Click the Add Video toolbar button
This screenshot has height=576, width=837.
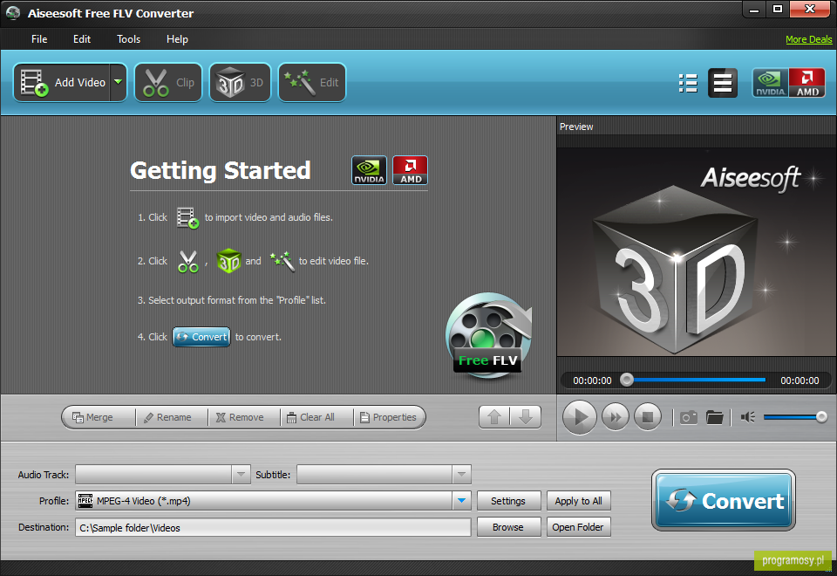click(62, 82)
